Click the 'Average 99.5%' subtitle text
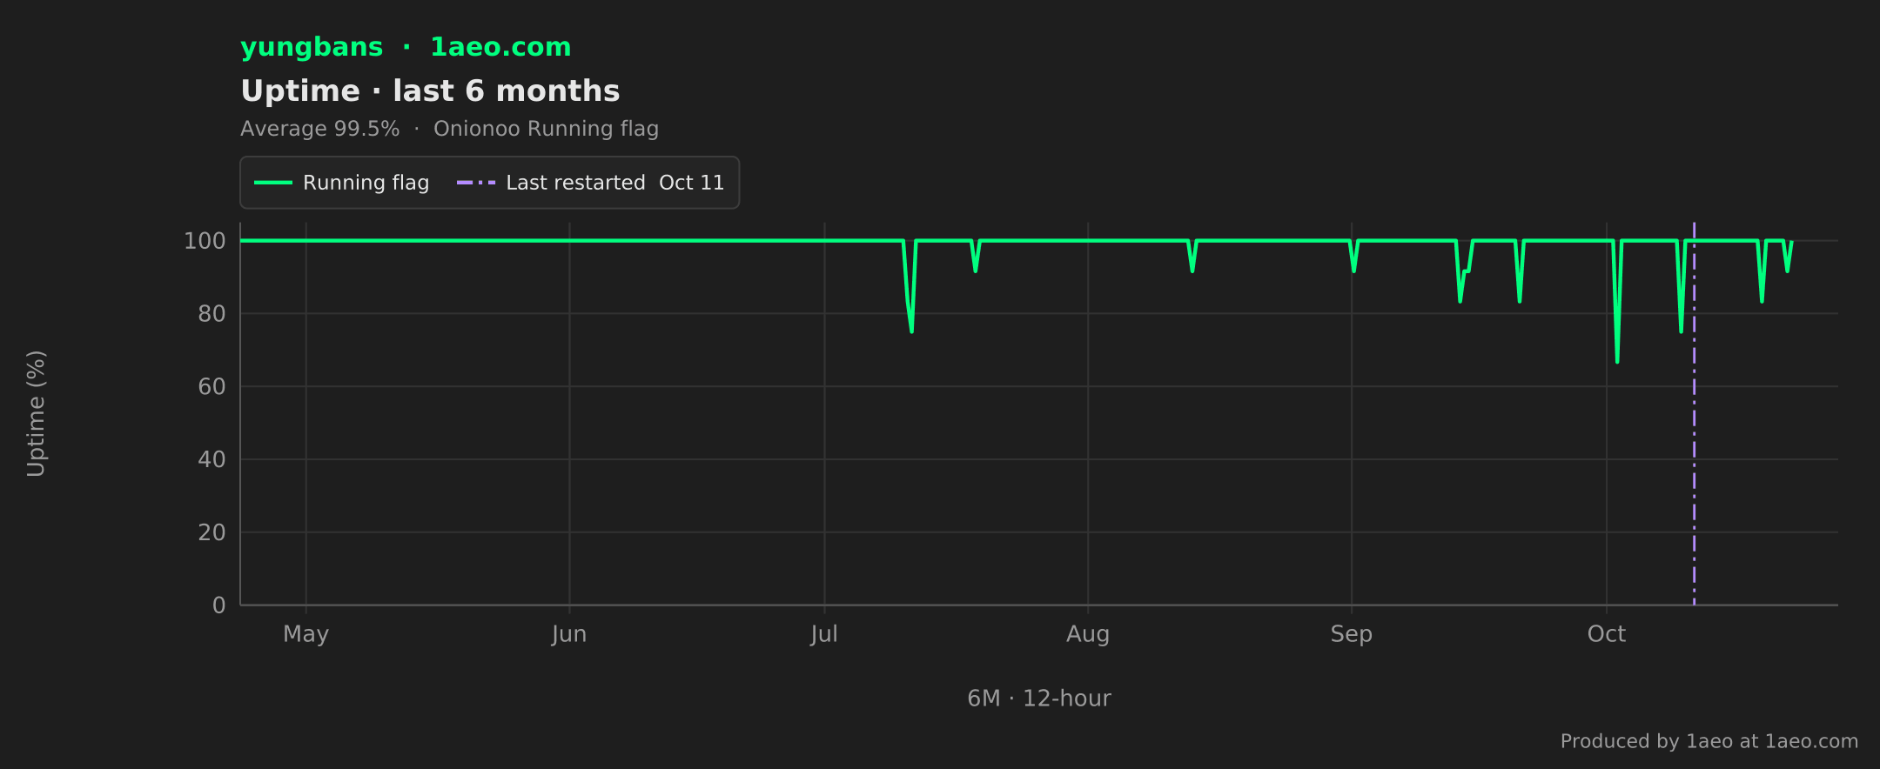 [319, 129]
